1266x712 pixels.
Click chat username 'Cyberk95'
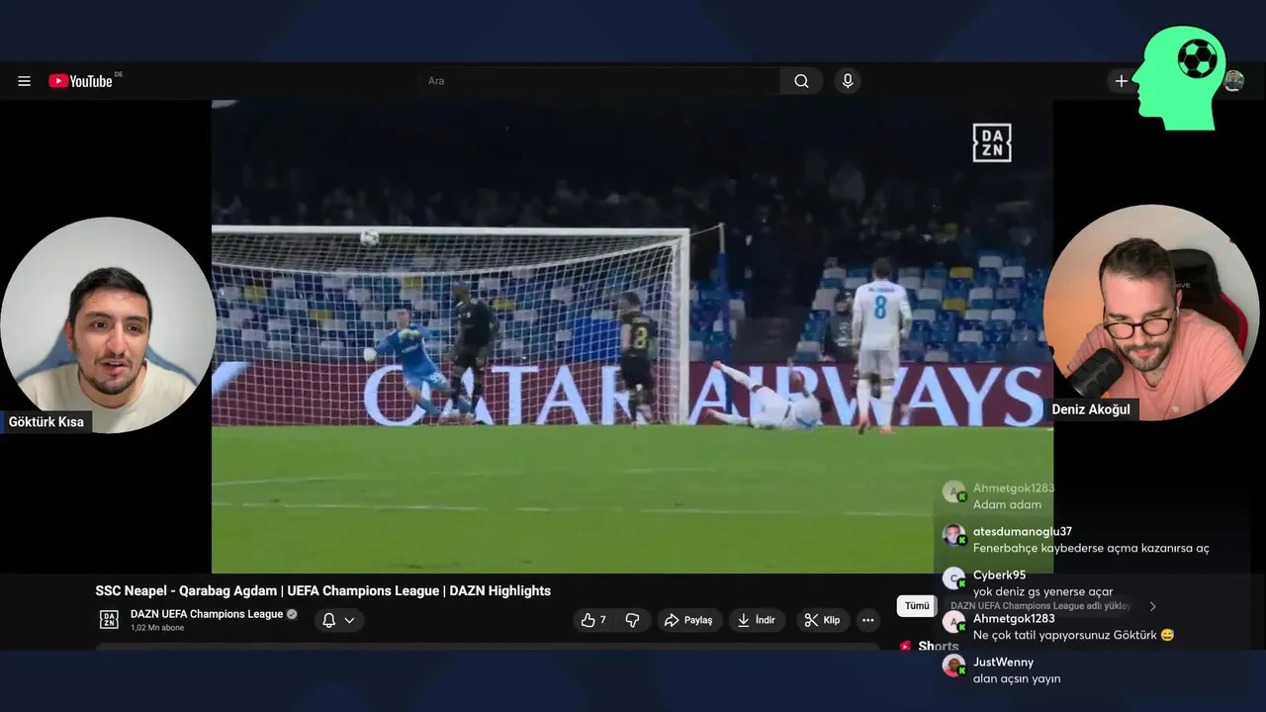pyautogui.click(x=999, y=575)
